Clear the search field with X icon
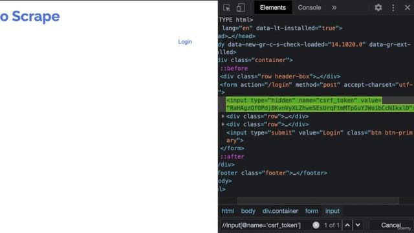 point(316,225)
